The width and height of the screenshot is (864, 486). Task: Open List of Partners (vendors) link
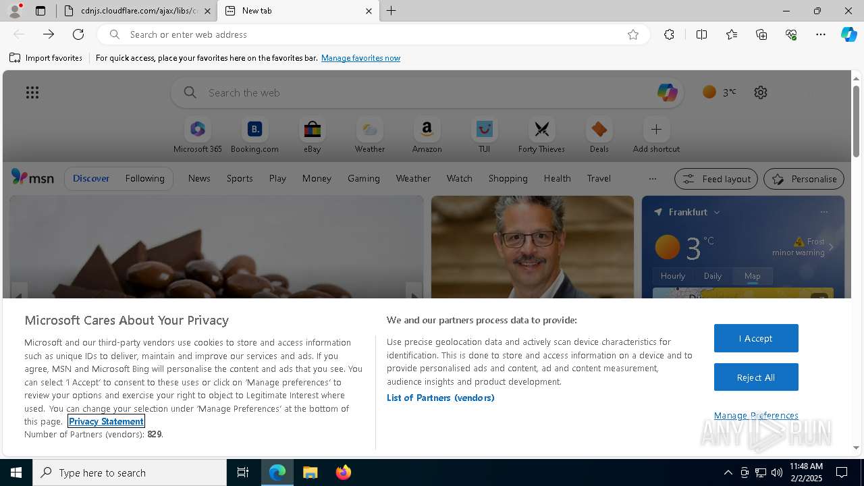pyautogui.click(x=440, y=398)
